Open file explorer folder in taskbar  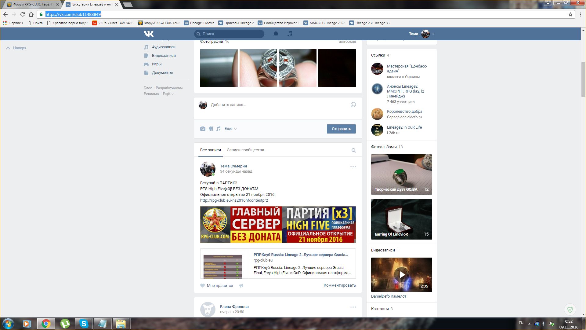point(121,324)
